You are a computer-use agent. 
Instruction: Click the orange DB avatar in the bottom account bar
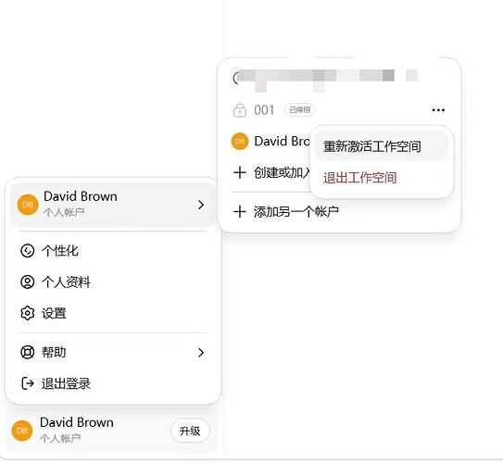click(22, 431)
